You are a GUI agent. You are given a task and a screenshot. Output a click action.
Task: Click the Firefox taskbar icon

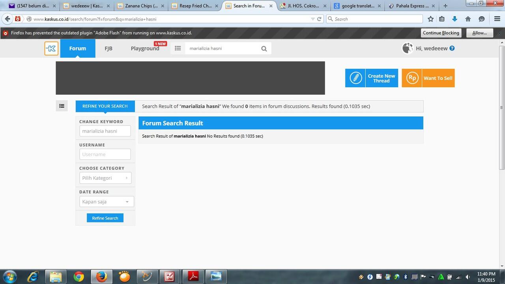[101, 277]
